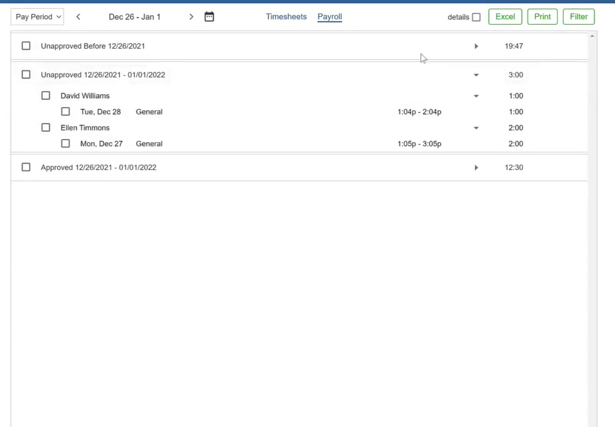Go to the next pay period

tap(191, 17)
